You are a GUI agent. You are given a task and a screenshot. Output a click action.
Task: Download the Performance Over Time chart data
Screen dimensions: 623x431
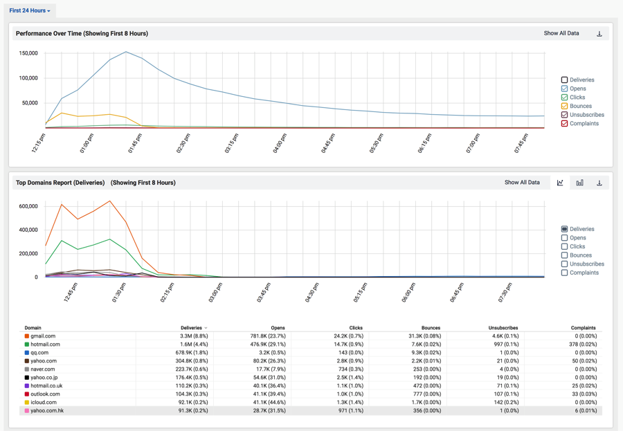(599, 34)
